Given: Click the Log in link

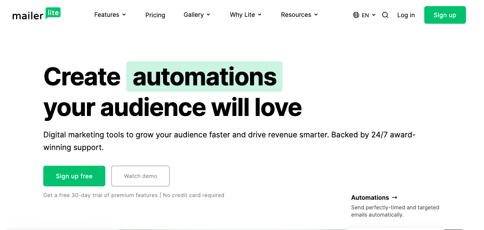Looking at the screenshot, I should click(406, 15).
